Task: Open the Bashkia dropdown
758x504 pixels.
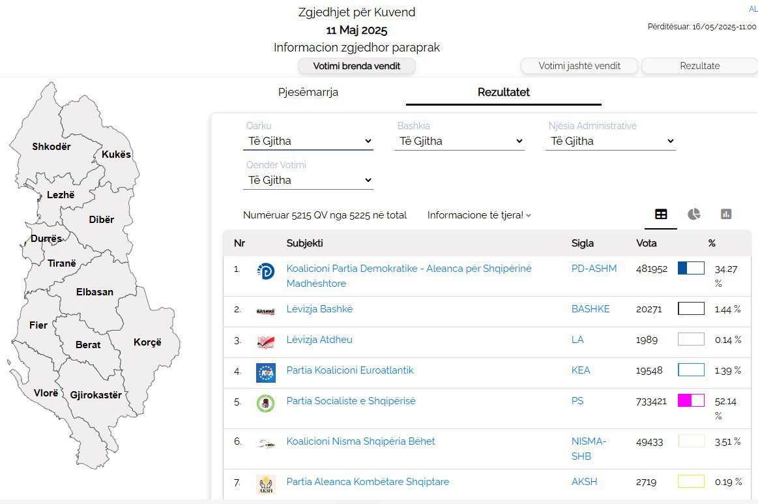Action: (x=459, y=141)
